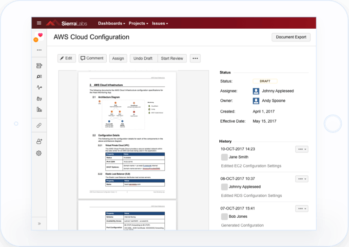The height and width of the screenshot is (247, 349).
Task: Open options dropdown for Bob Jones history entry
Action: pos(302,209)
